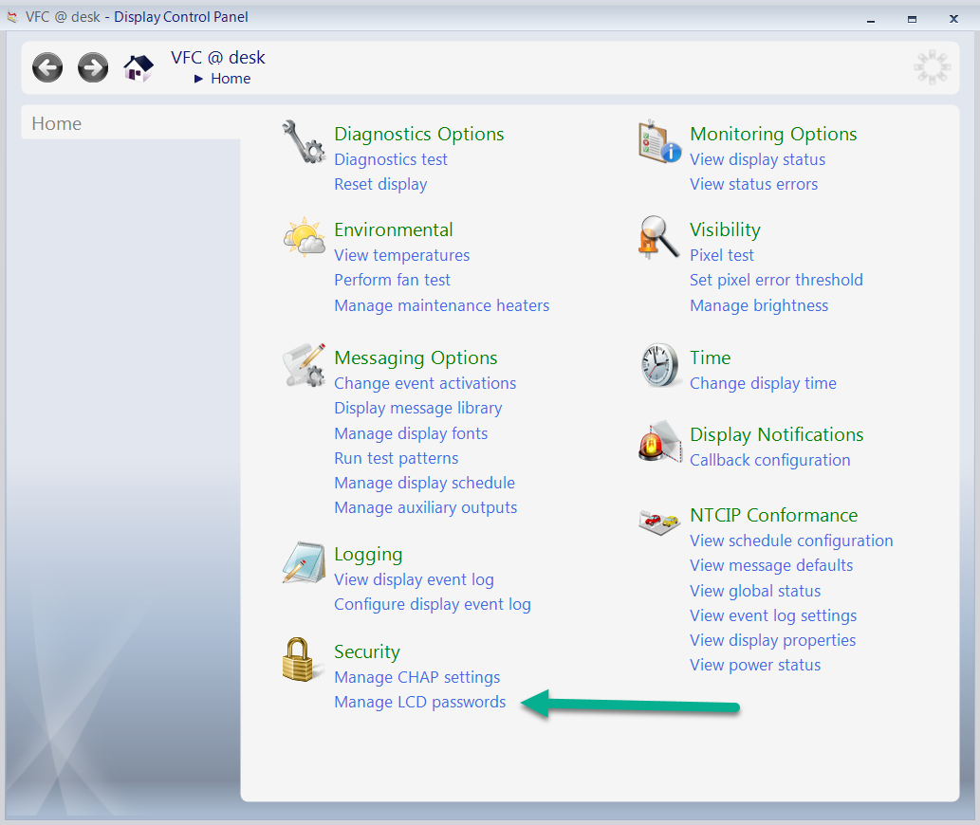Open Callback configuration link
This screenshot has height=825, width=980.
click(x=769, y=460)
